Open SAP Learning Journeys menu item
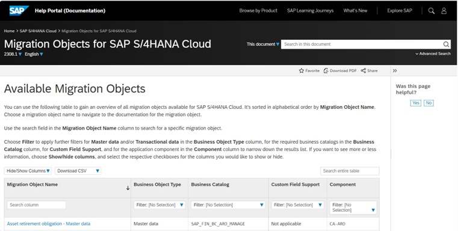Screen dimensions: 458x231 coord(310,10)
